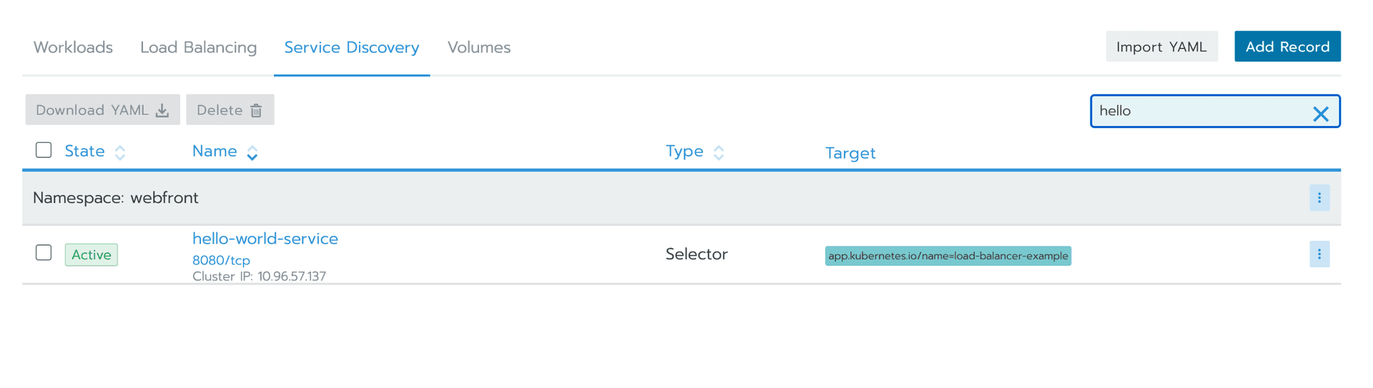
Task: Sort by Name column arrows
Action: pos(252,152)
